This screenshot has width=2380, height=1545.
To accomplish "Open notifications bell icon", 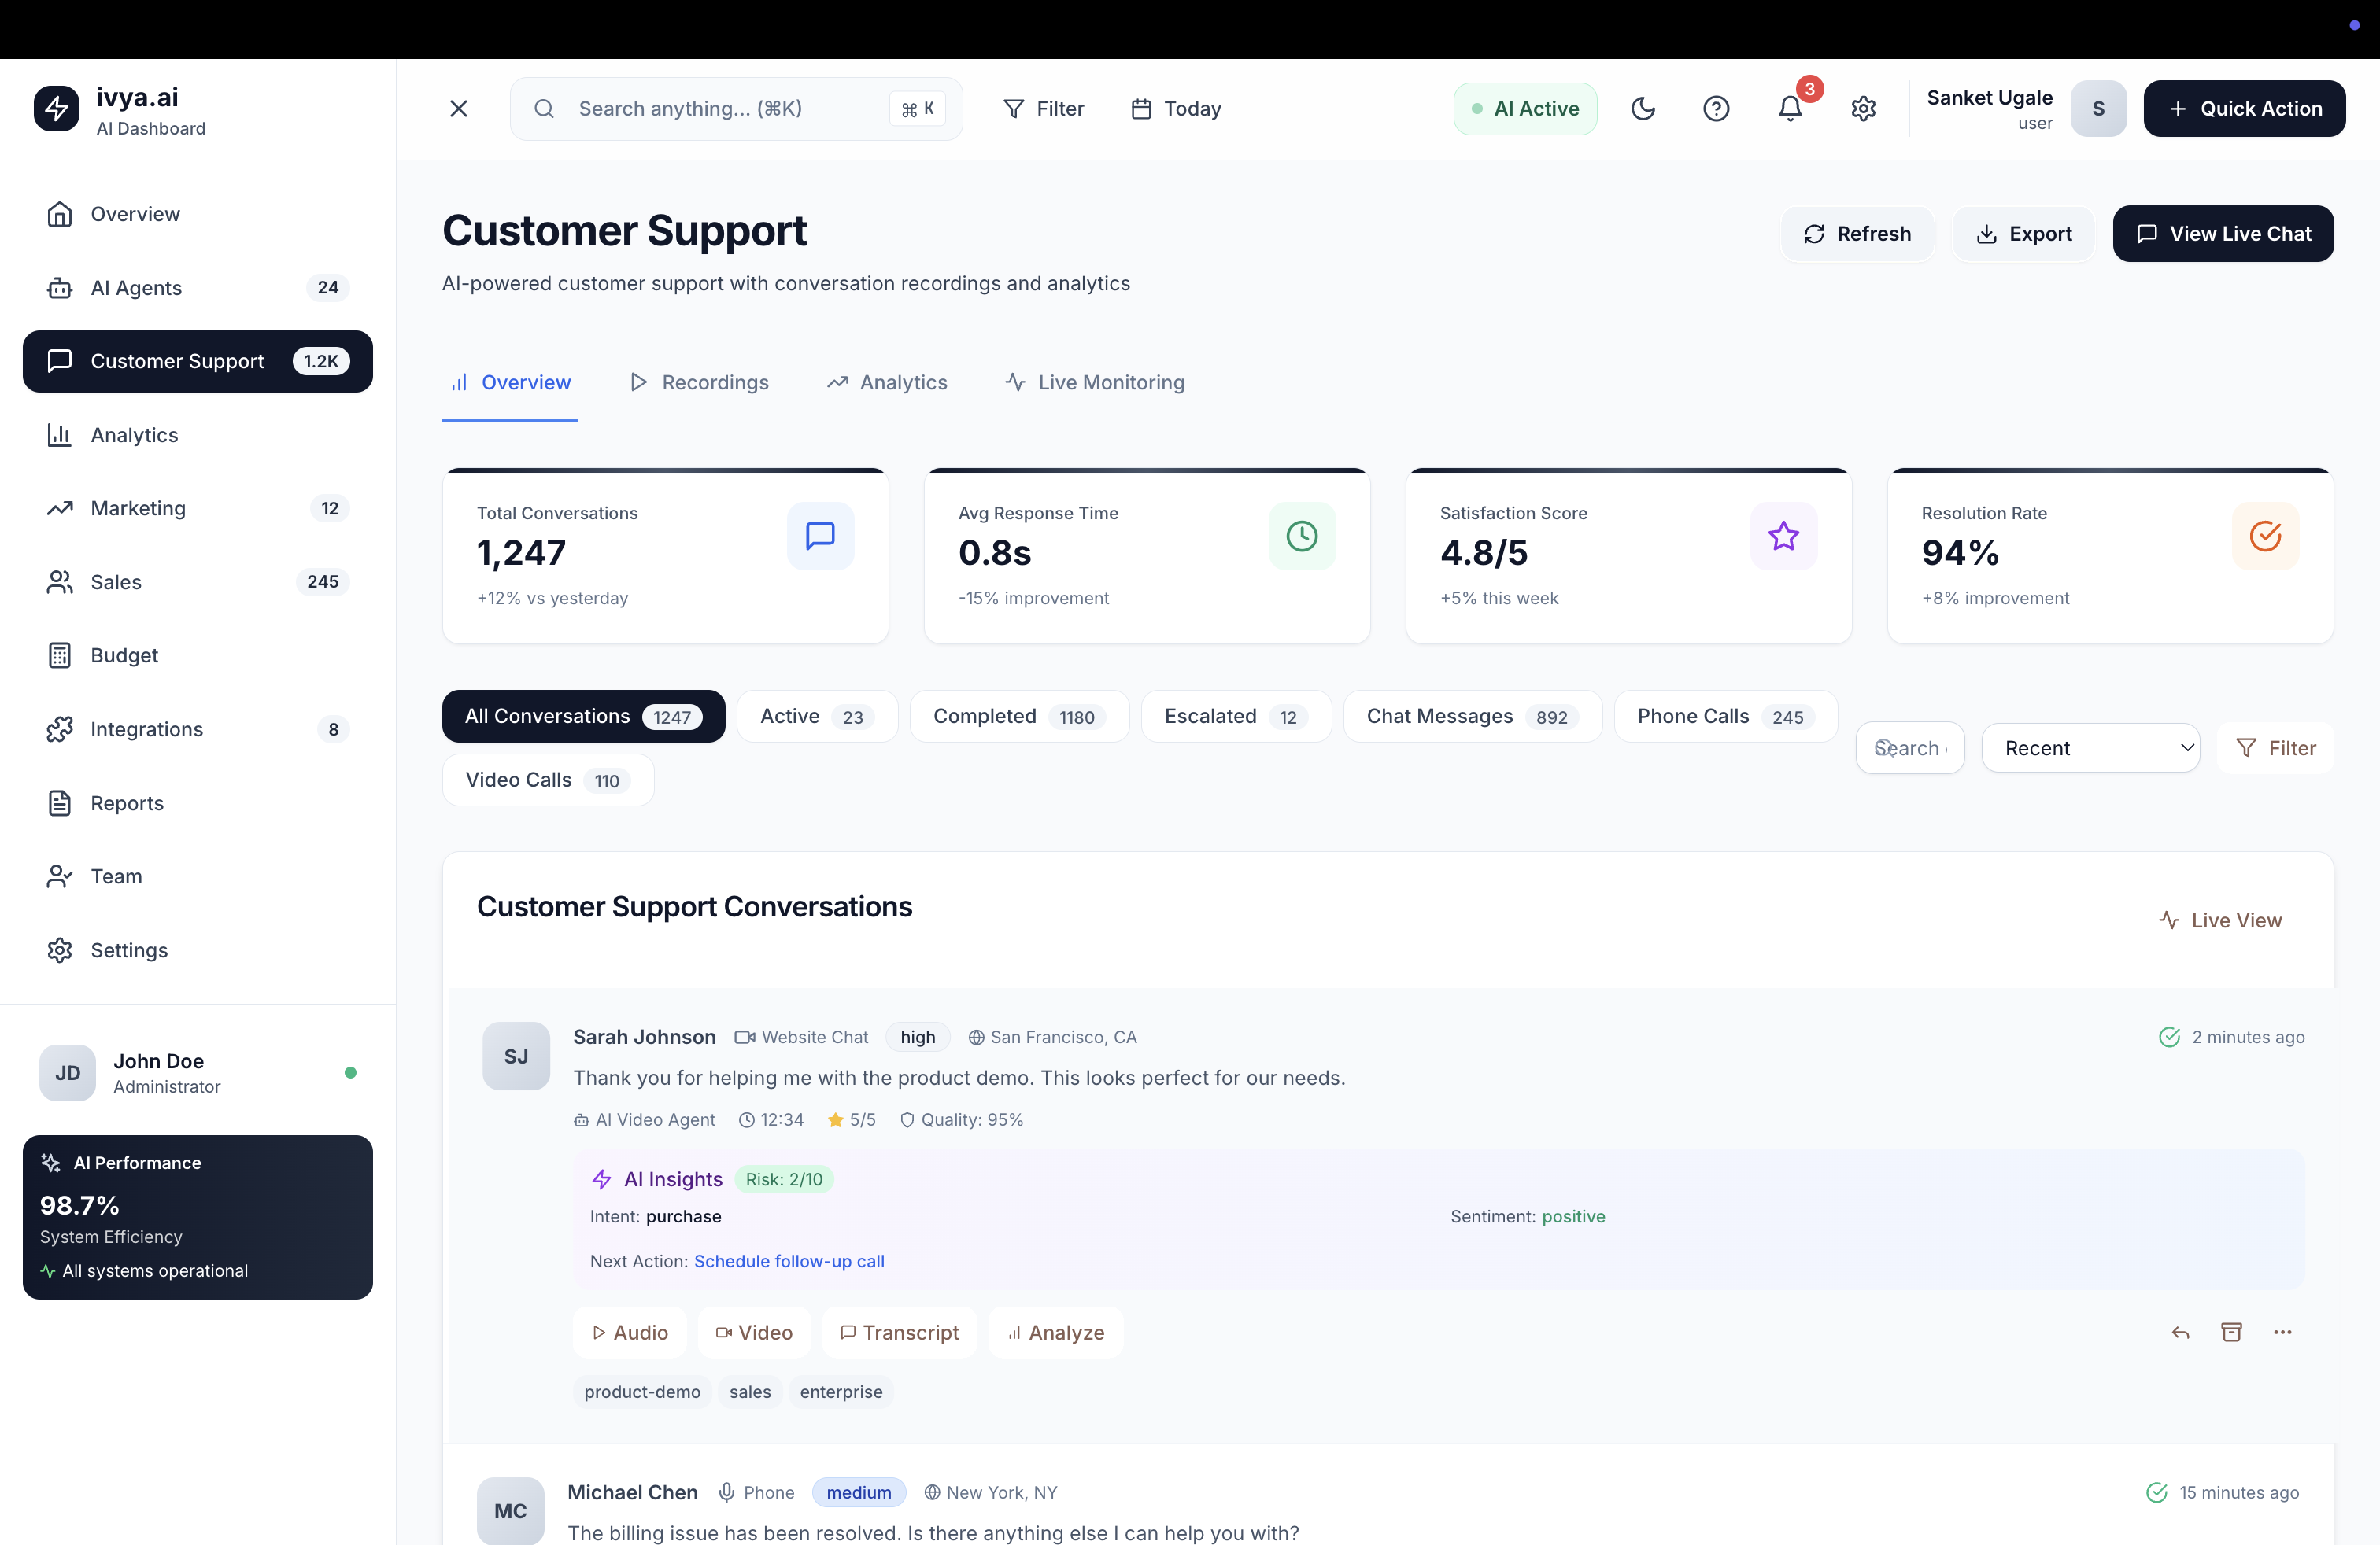I will 1790,108.
